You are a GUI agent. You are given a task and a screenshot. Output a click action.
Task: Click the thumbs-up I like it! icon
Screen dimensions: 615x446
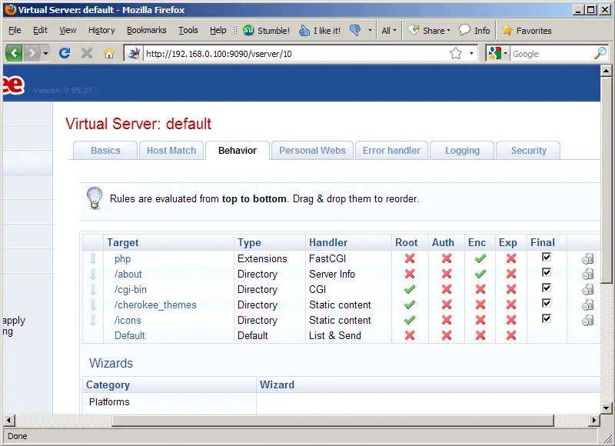tap(304, 31)
